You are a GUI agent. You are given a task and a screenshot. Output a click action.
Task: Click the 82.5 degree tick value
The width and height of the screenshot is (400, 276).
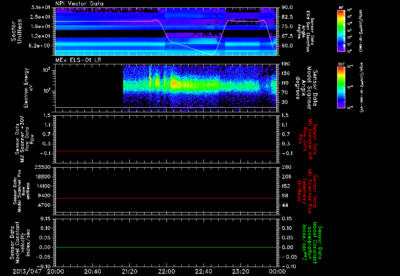[x=287, y=17]
